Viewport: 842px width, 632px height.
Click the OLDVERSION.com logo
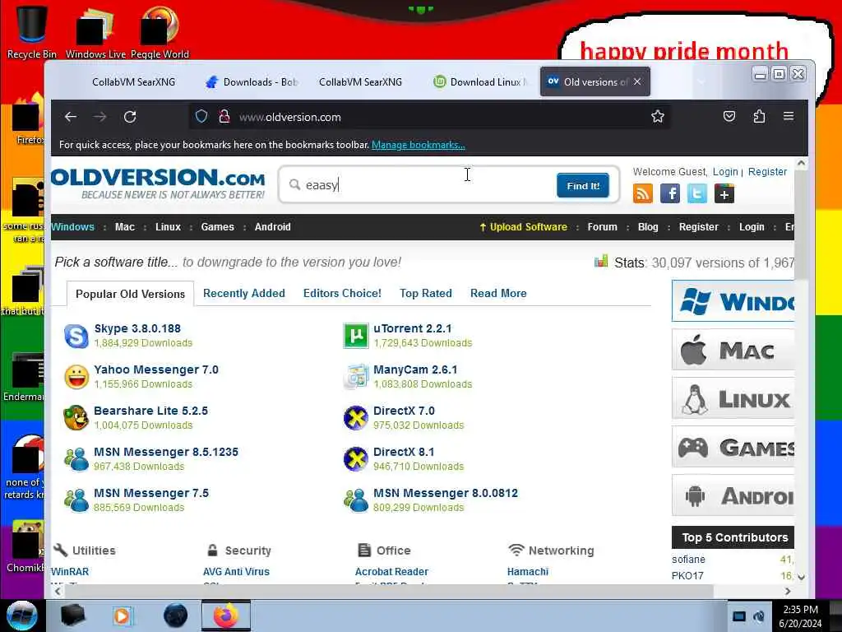158,184
